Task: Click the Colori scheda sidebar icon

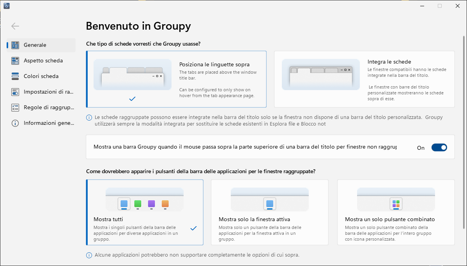Action: (x=15, y=76)
